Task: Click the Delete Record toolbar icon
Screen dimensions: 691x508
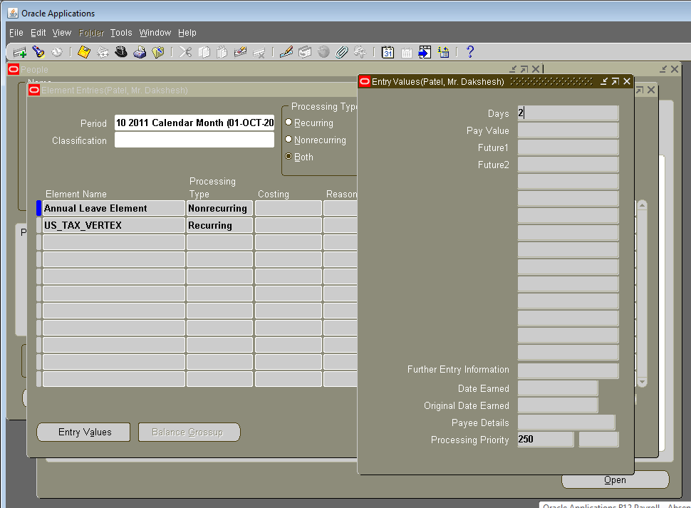Action: coord(259,53)
